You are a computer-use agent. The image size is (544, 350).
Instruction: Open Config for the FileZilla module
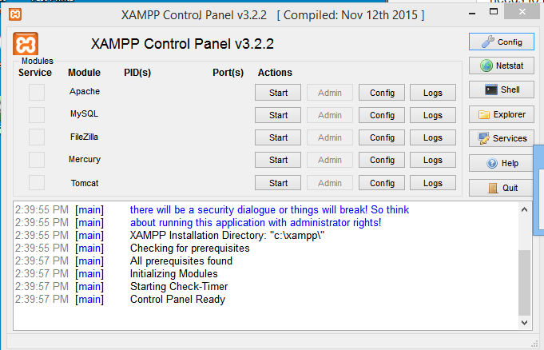click(x=382, y=137)
